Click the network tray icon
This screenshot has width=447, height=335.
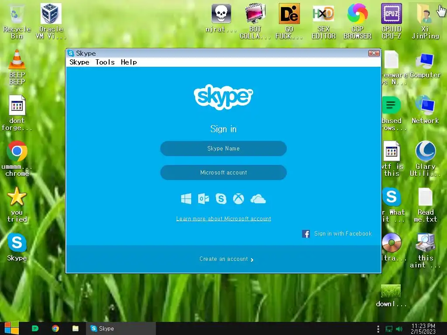(389, 329)
